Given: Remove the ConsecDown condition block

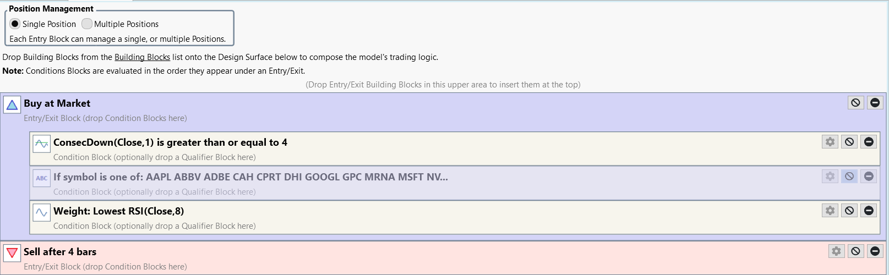Looking at the screenshot, I should pos(869,142).
